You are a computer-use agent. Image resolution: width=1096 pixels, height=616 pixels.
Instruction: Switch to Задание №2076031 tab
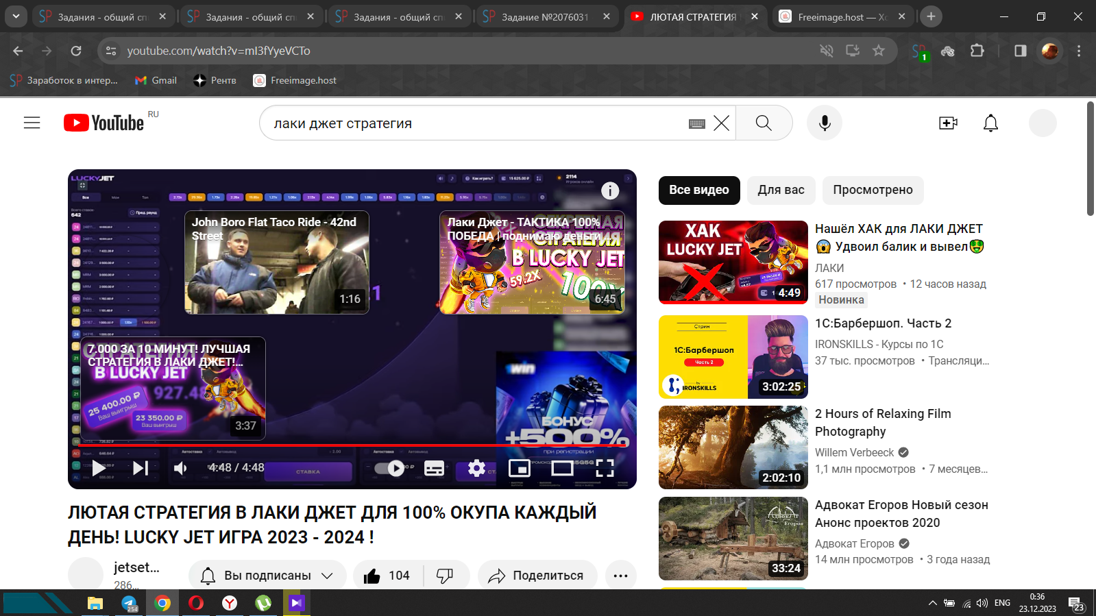(546, 16)
